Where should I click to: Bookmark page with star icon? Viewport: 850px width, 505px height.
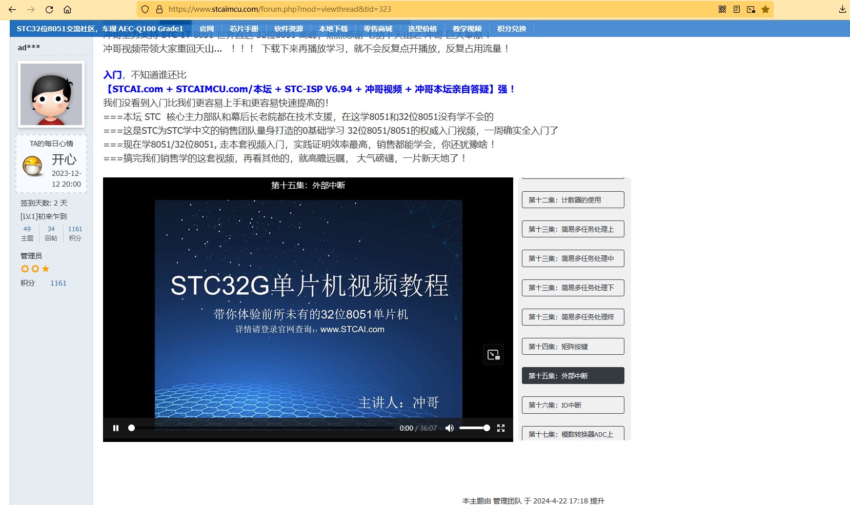(765, 9)
